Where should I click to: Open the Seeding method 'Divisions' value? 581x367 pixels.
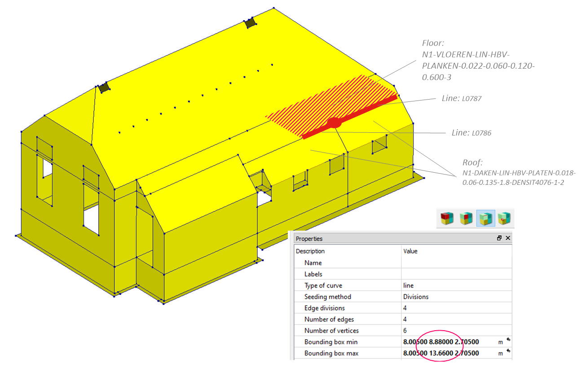point(416,297)
